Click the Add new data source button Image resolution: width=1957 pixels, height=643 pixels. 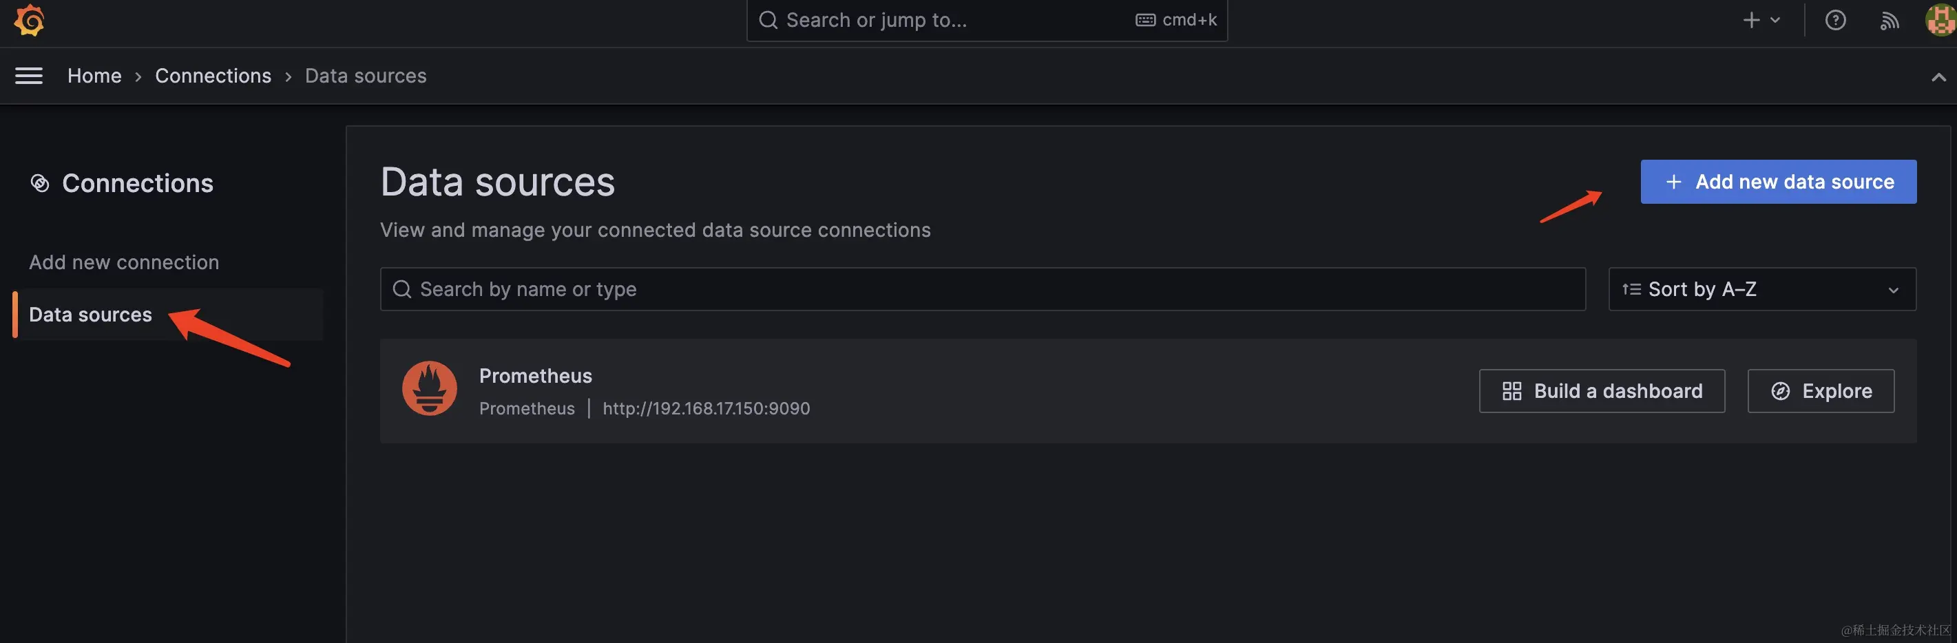pyautogui.click(x=1778, y=182)
